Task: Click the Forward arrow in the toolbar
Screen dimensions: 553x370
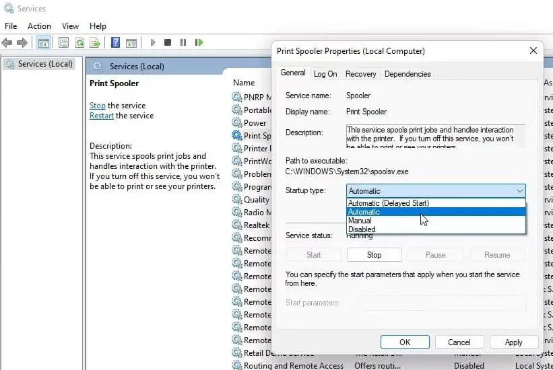Action: tap(22, 42)
